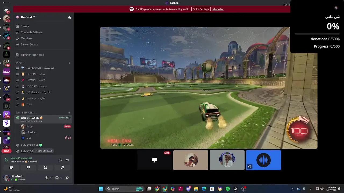
Task: Open Task View on the taskbar
Action: click(149, 189)
